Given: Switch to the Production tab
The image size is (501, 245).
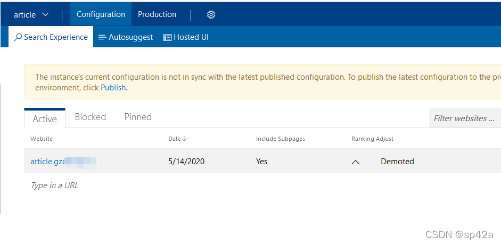Looking at the screenshot, I should [157, 14].
